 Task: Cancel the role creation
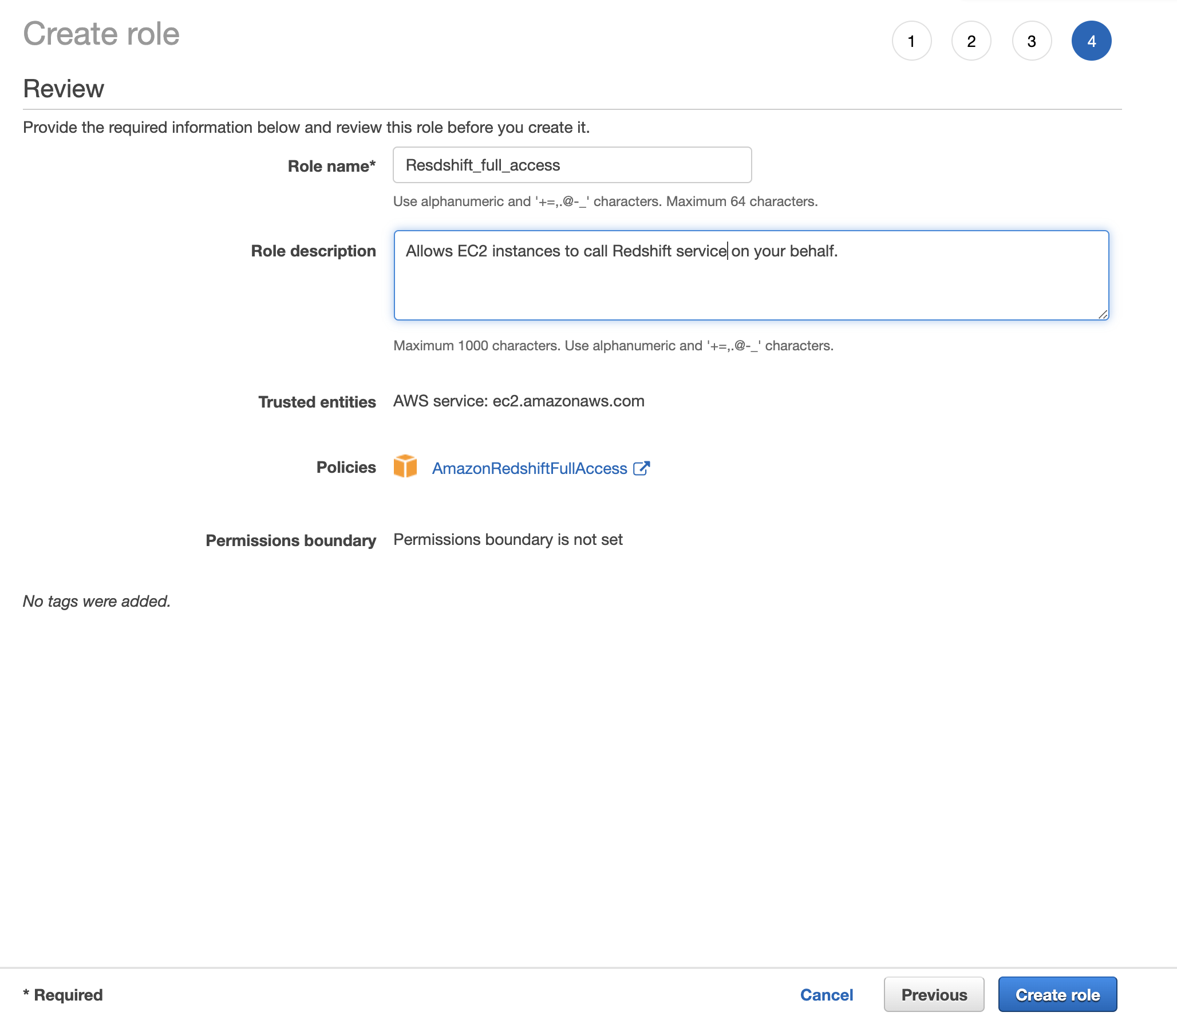click(x=827, y=995)
